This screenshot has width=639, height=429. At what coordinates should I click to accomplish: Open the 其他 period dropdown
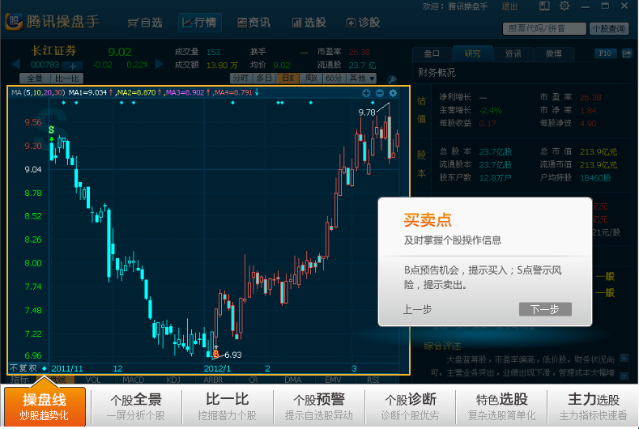(x=361, y=78)
